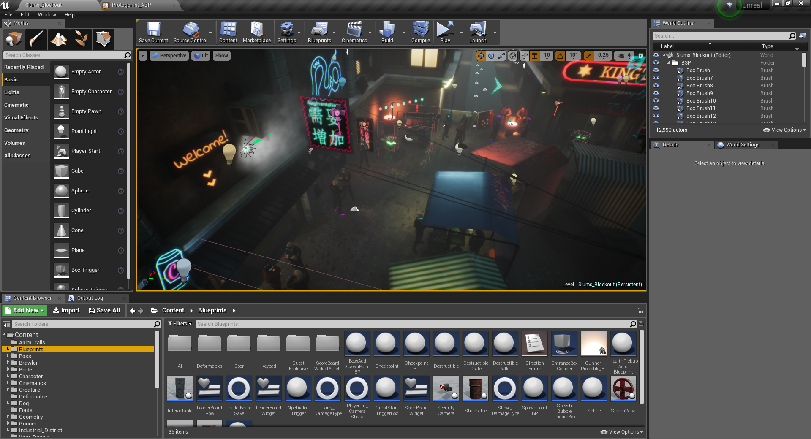Open the File menu
The width and height of the screenshot is (811, 439).
8,14
